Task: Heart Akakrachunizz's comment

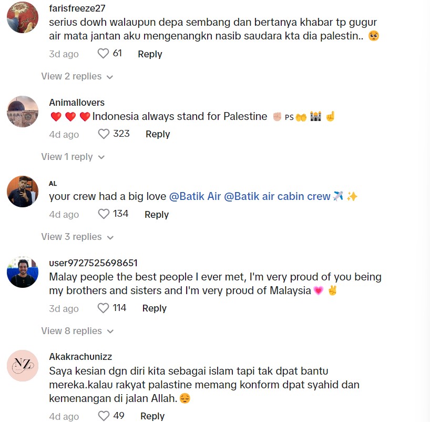Action: click(x=104, y=416)
